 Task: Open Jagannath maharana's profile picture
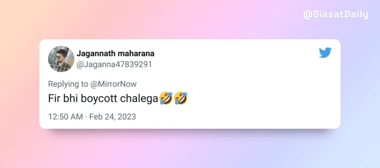click(61, 59)
